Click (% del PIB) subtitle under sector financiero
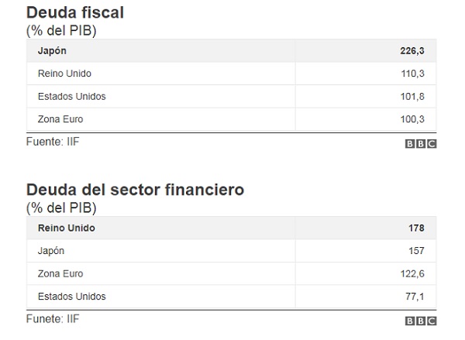The height and width of the screenshot is (340, 465). coord(61,208)
